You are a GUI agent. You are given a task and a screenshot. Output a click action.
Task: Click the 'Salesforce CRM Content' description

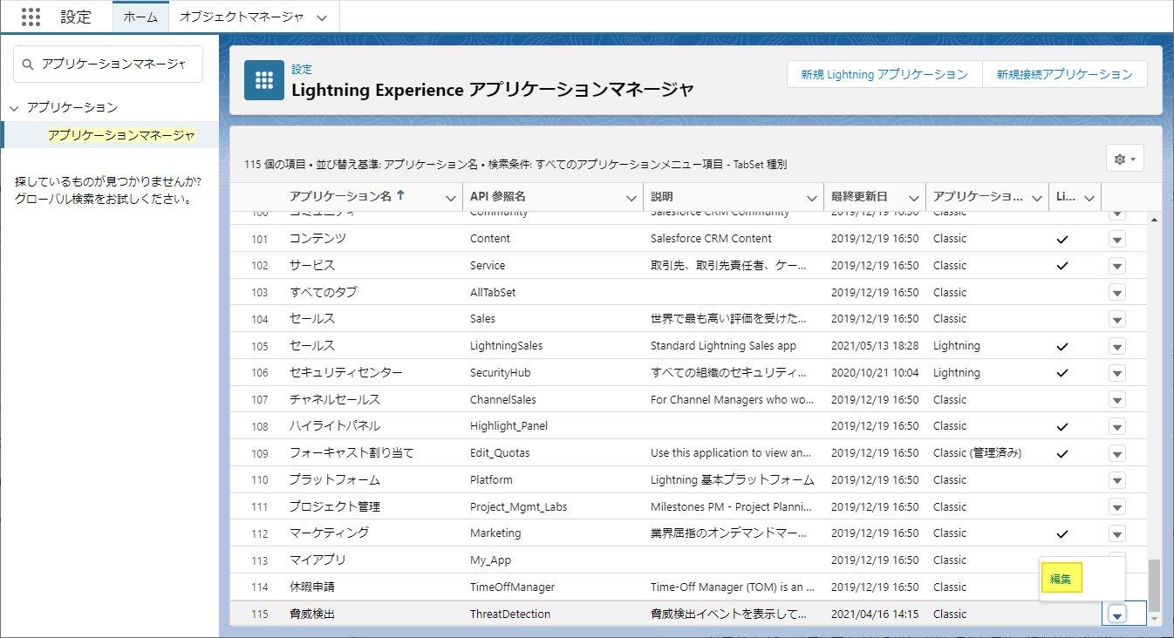711,239
